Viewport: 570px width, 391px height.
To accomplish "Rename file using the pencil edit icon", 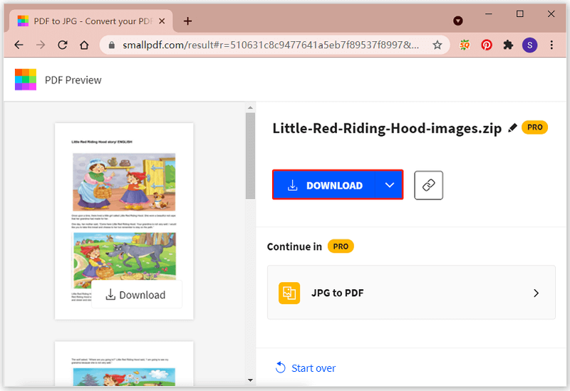I will (512, 127).
